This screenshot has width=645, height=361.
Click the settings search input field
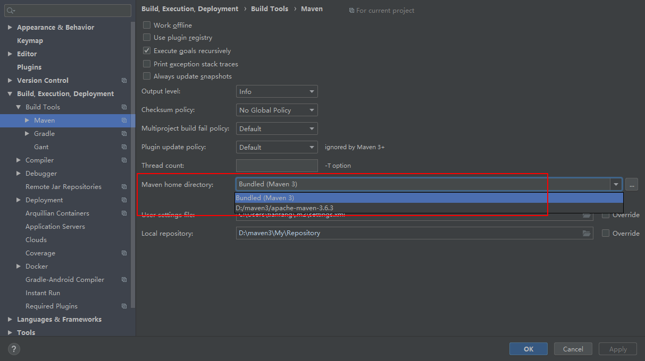(x=68, y=11)
